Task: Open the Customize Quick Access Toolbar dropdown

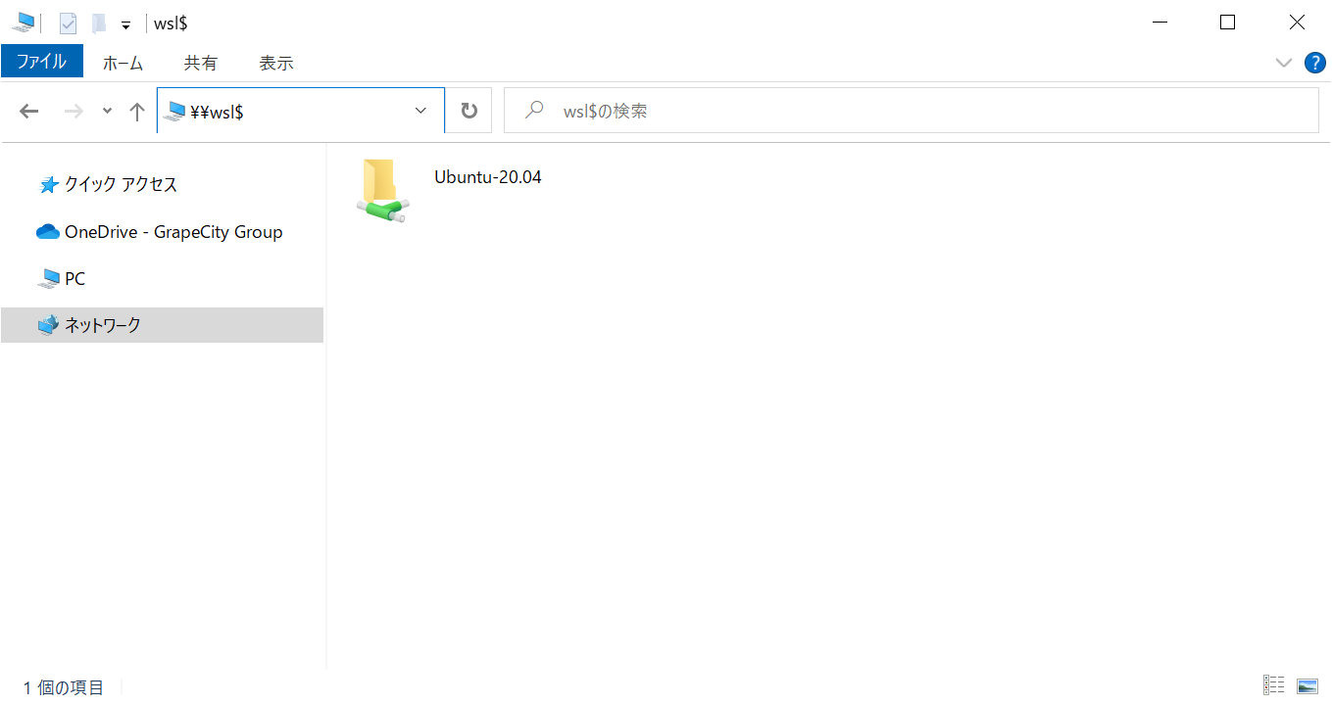Action: point(125,24)
